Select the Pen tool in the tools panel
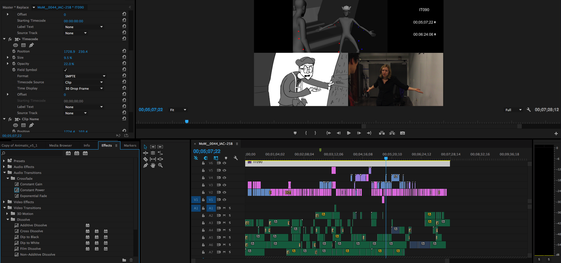The image size is (561, 263). click(x=145, y=166)
